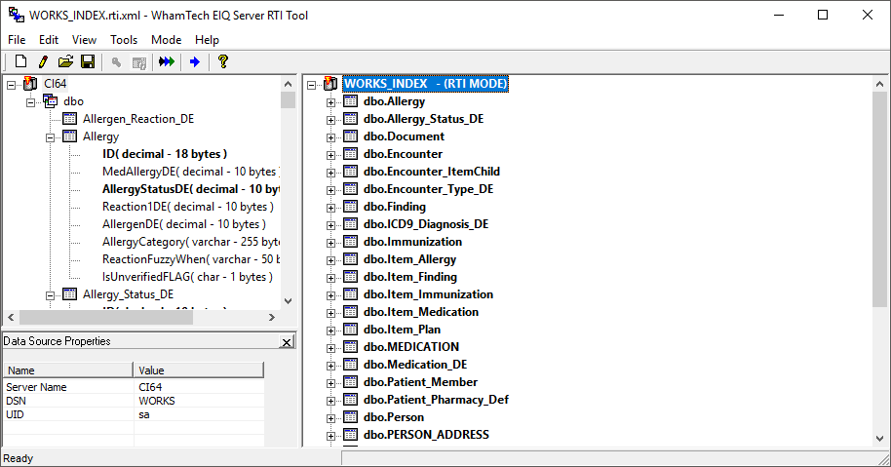Click the dbo.Item_Plan table icon

pyautogui.click(x=351, y=329)
